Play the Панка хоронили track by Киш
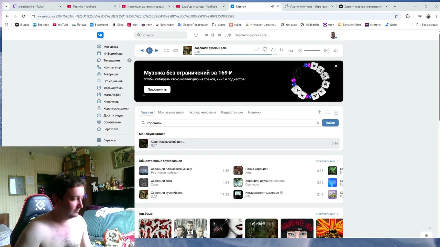Screen dimensions: 440x247 278,170
